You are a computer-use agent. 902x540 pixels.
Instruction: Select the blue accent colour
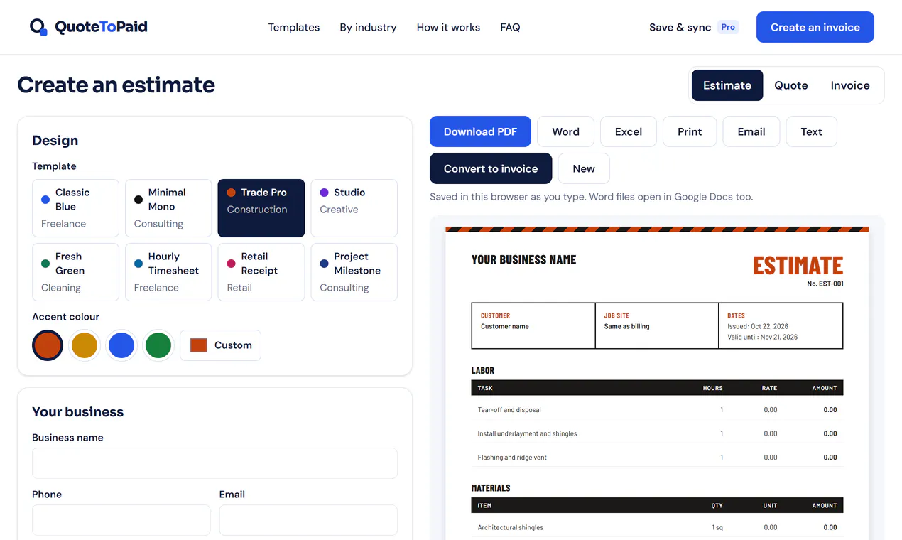point(121,345)
